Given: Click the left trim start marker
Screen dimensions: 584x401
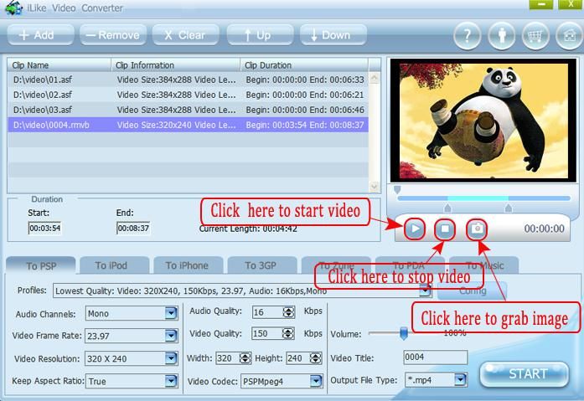Looking at the screenshot, I should click(447, 207).
